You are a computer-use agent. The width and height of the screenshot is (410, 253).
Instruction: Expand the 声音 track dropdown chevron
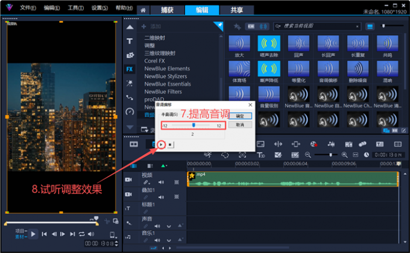(169, 226)
